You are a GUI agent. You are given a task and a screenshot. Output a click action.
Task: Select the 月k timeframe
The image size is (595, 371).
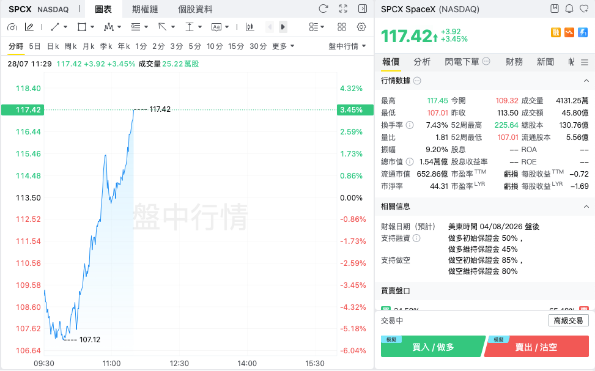pyautogui.click(x=89, y=46)
